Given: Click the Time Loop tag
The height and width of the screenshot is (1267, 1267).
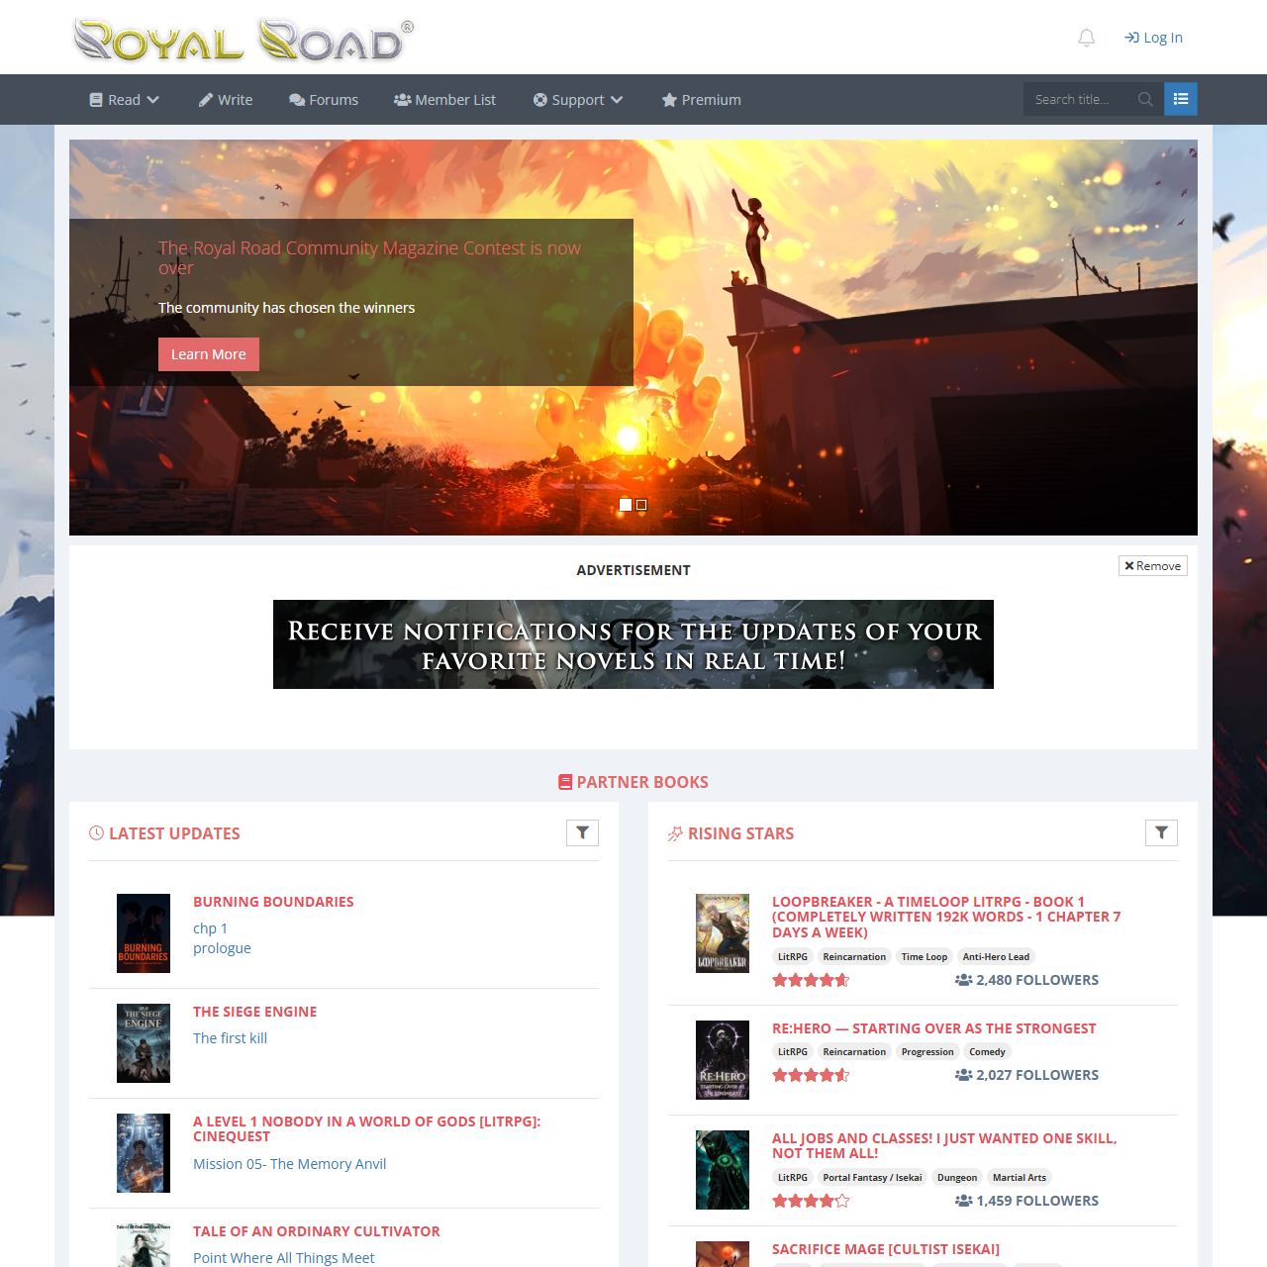Looking at the screenshot, I should pyautogui.click(x=924, y=956).
